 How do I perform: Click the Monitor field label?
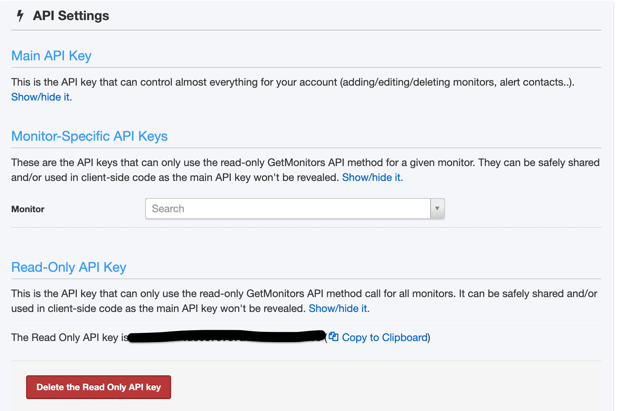click(28, 209)
